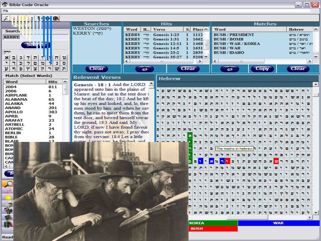Clear the Searches list
The width and height of the screenshot is (321, 241).
pyautogui.click(x=97, y=69)
